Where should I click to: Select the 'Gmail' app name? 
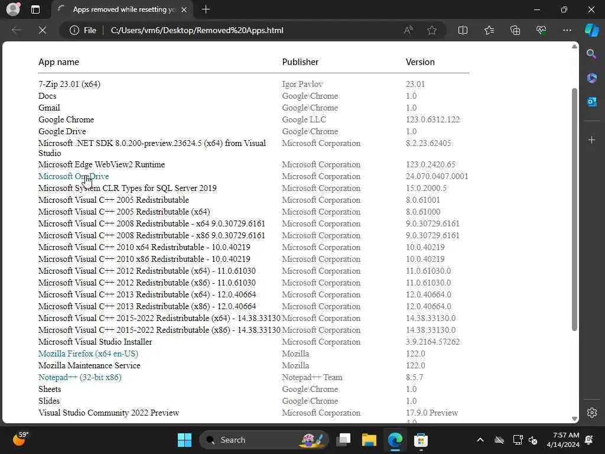click(x=49, y=108)
